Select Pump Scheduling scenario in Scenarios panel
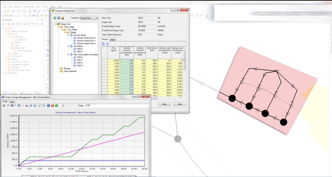 click(25, 51)
